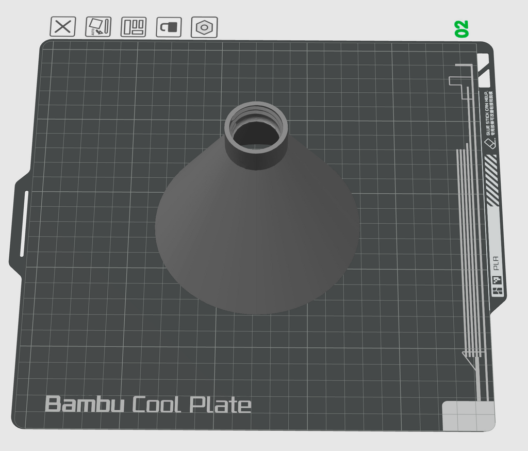Auto orient objects on this plate
This screenshot has width=528, height=451.
click(x=98, y=27)
